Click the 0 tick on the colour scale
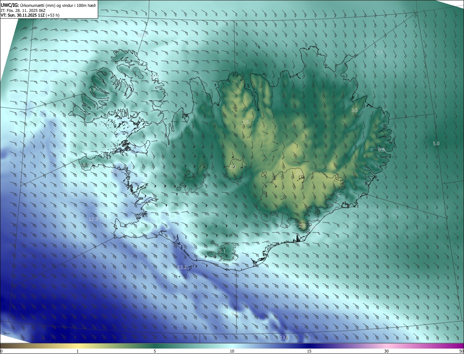Screen dimensions: 464x354 1,351
